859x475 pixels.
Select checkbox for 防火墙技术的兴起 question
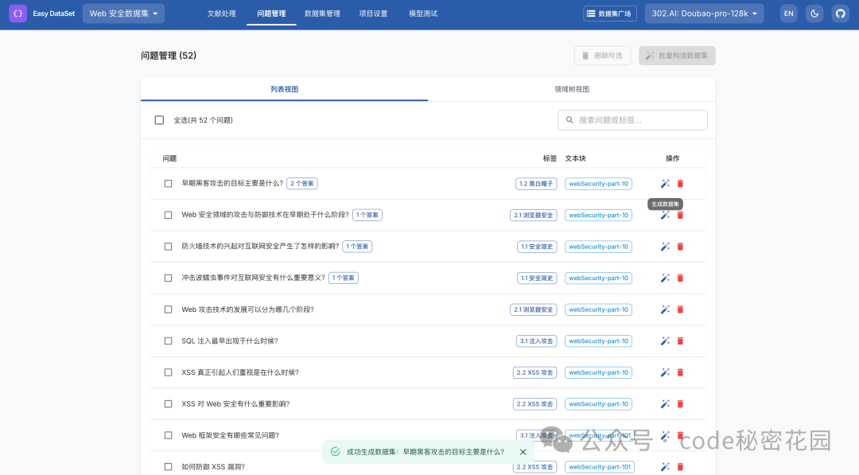pos(168,247)
